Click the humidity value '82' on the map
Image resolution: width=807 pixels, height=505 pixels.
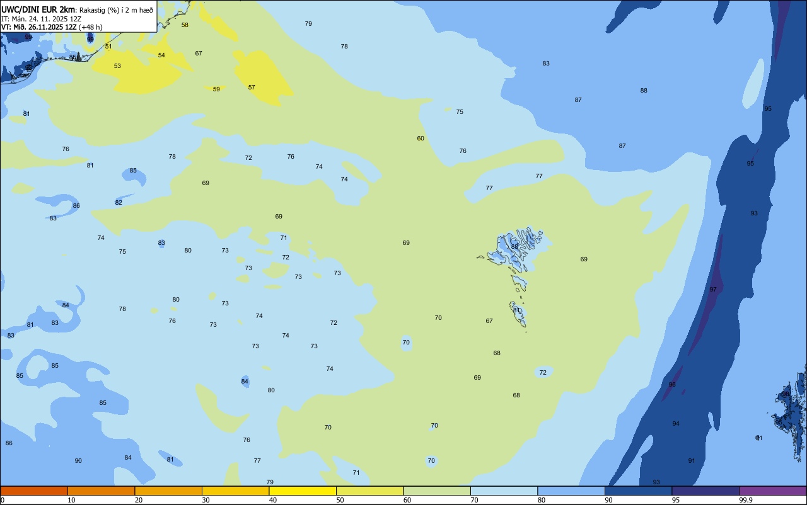(119, 203)
